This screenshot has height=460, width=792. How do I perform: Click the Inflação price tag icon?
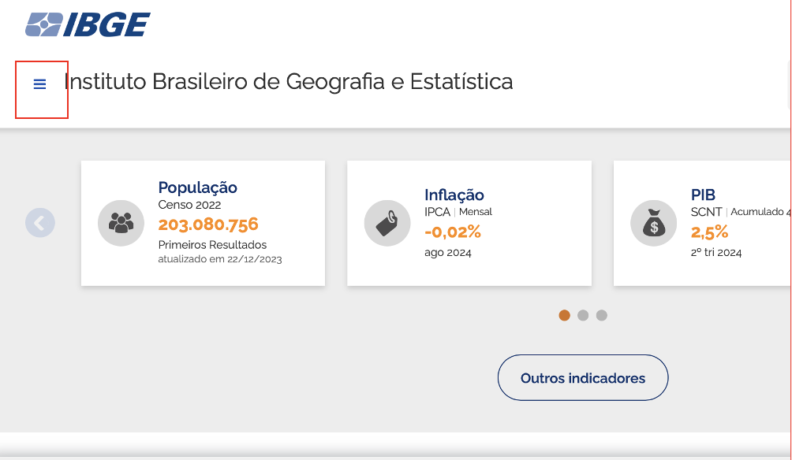point(387,223)
